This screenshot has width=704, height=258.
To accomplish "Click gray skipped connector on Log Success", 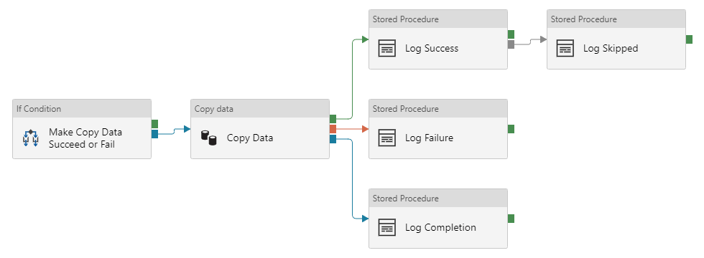I will [x=511, y=44].
